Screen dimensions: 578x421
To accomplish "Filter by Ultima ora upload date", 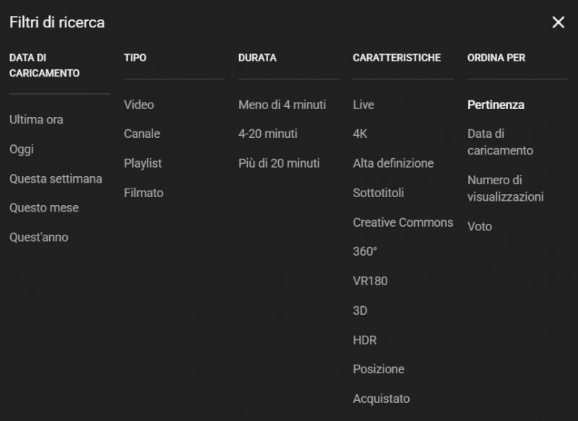I will click(x=36, y=120).
